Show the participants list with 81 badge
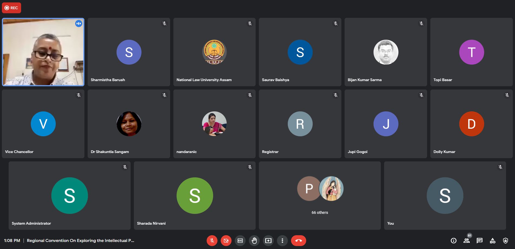 pyautogui.click(x=467, y=241)
